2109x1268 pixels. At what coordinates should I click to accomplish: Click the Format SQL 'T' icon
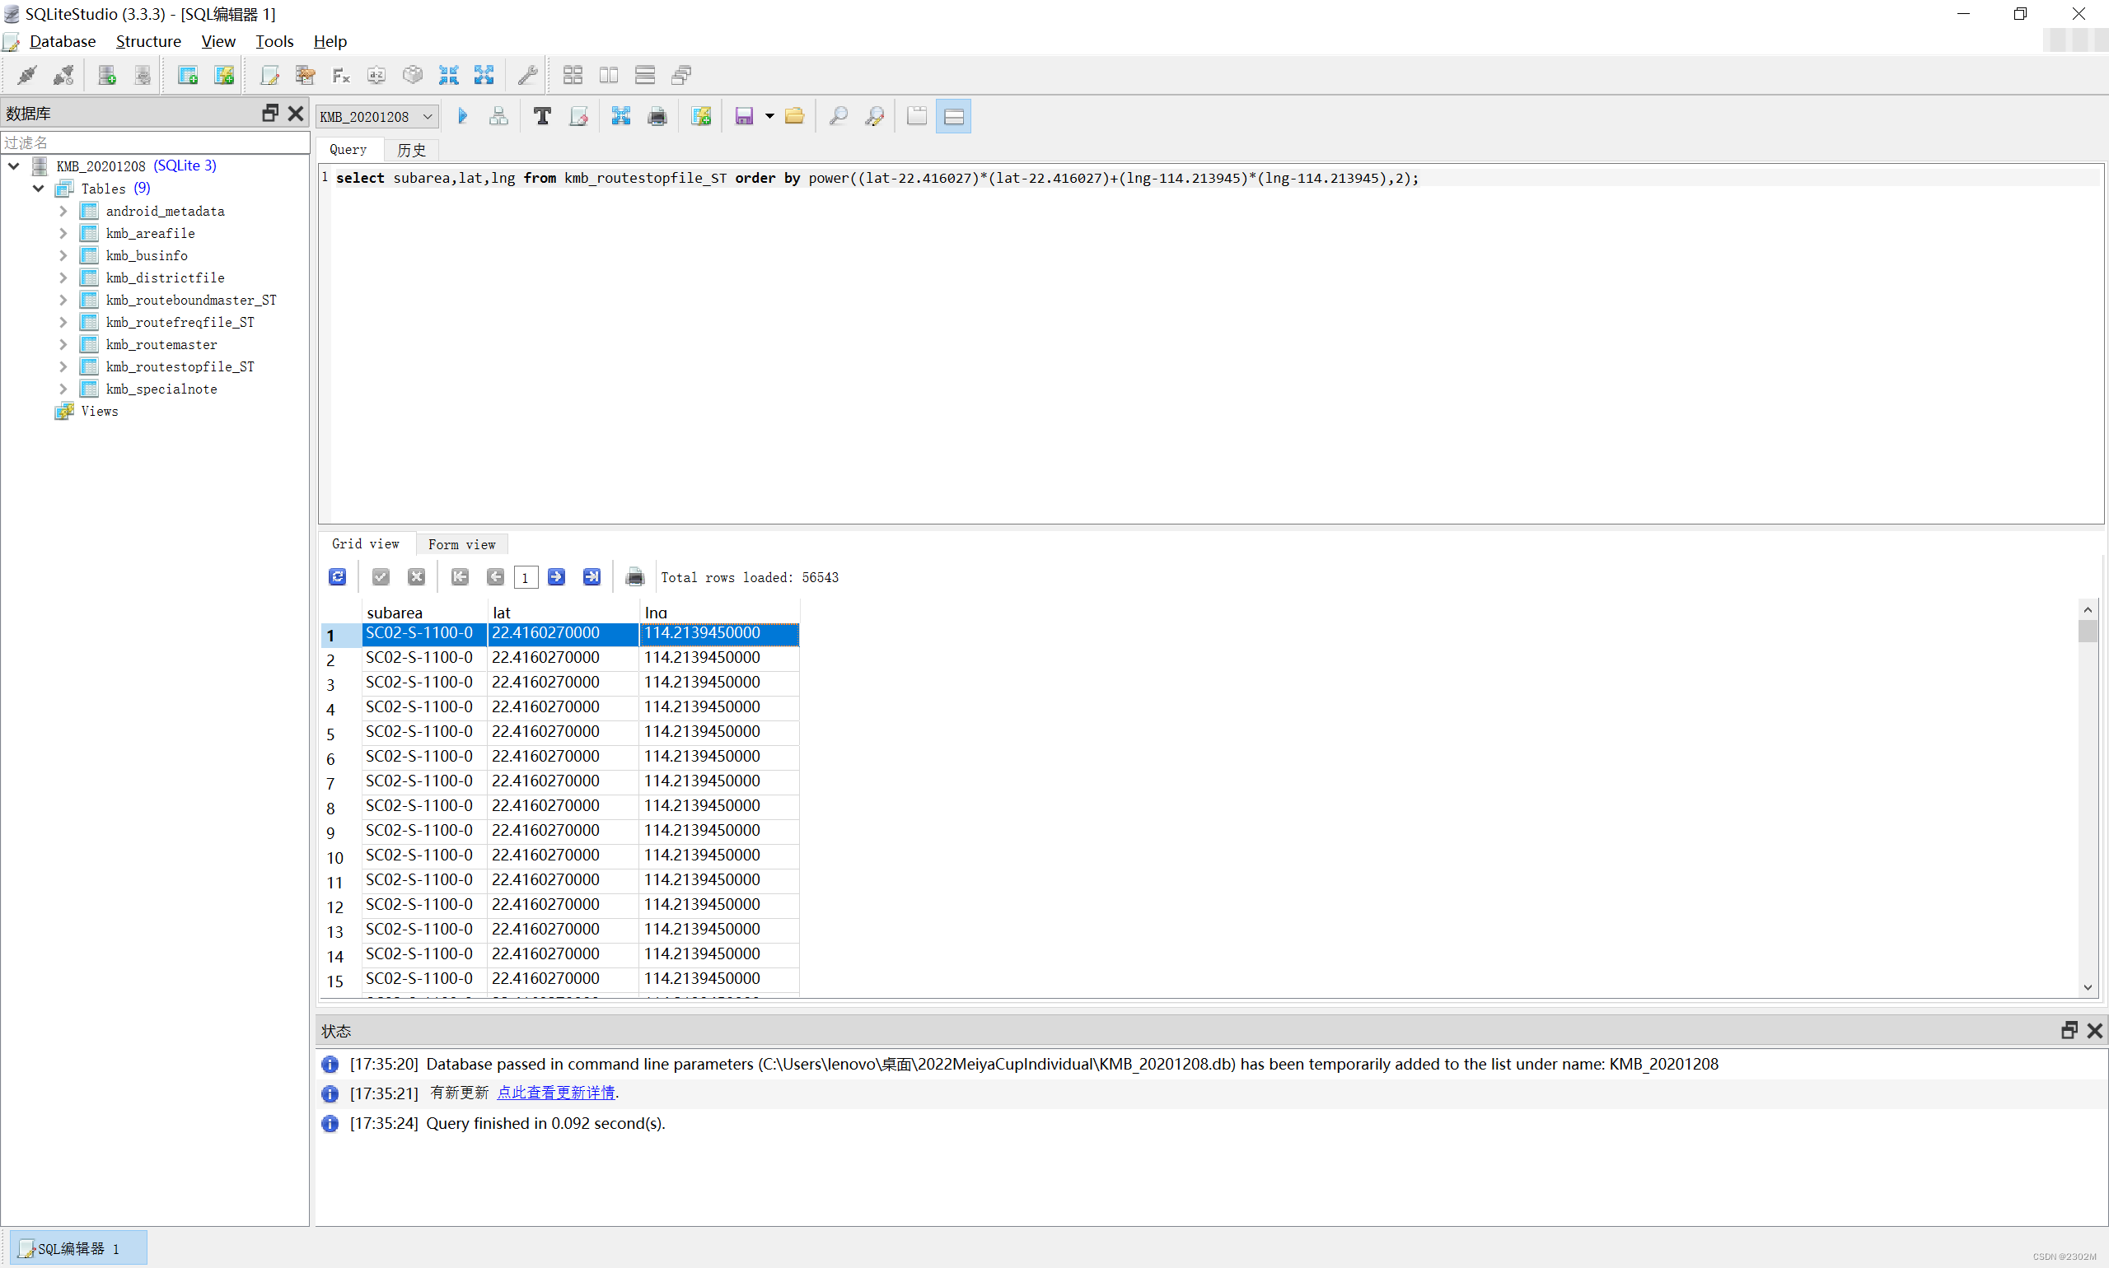click(x=542, y=116)
